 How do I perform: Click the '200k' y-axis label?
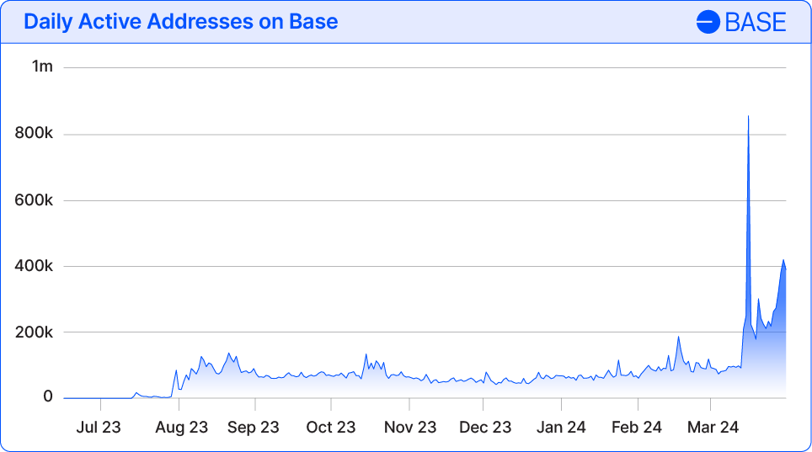(34, 332)
